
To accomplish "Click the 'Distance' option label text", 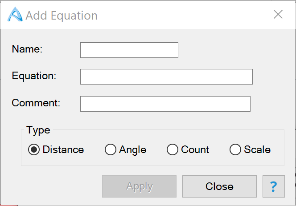I will pos(63,150).
